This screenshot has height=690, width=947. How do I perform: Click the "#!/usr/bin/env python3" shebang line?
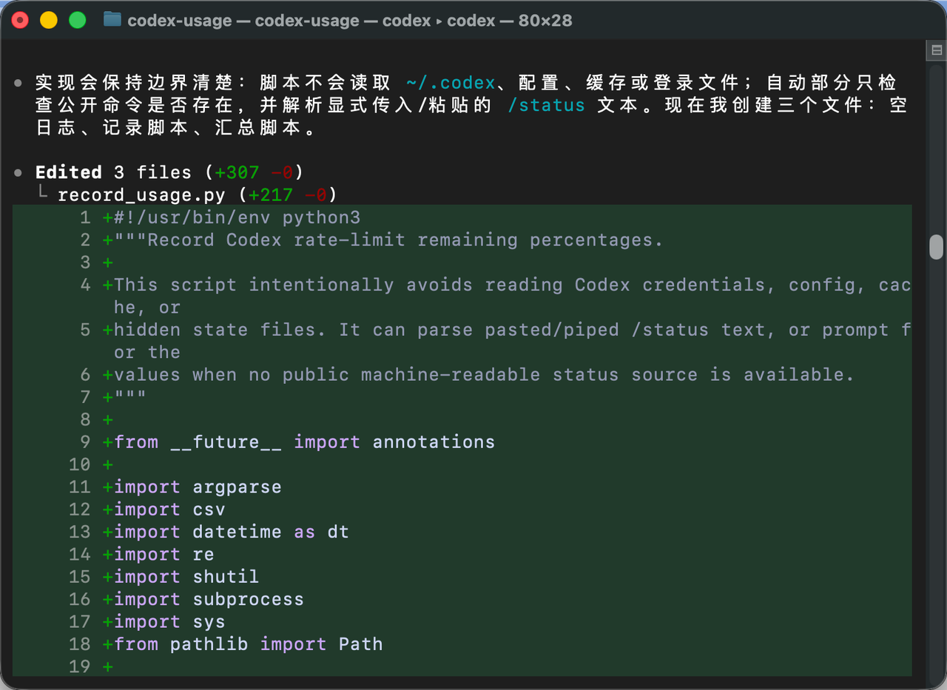tap(237, 217)
